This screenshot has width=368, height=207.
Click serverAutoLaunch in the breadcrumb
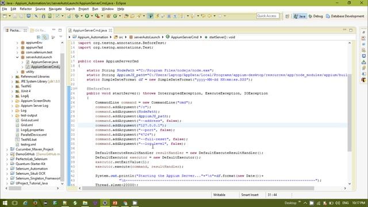click(x=147, y=37)
